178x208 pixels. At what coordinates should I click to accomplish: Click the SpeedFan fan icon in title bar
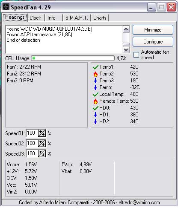[6, 7]
